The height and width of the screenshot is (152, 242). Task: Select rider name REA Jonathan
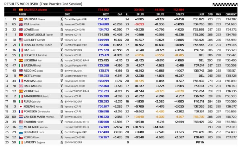[x=32, y=24]
